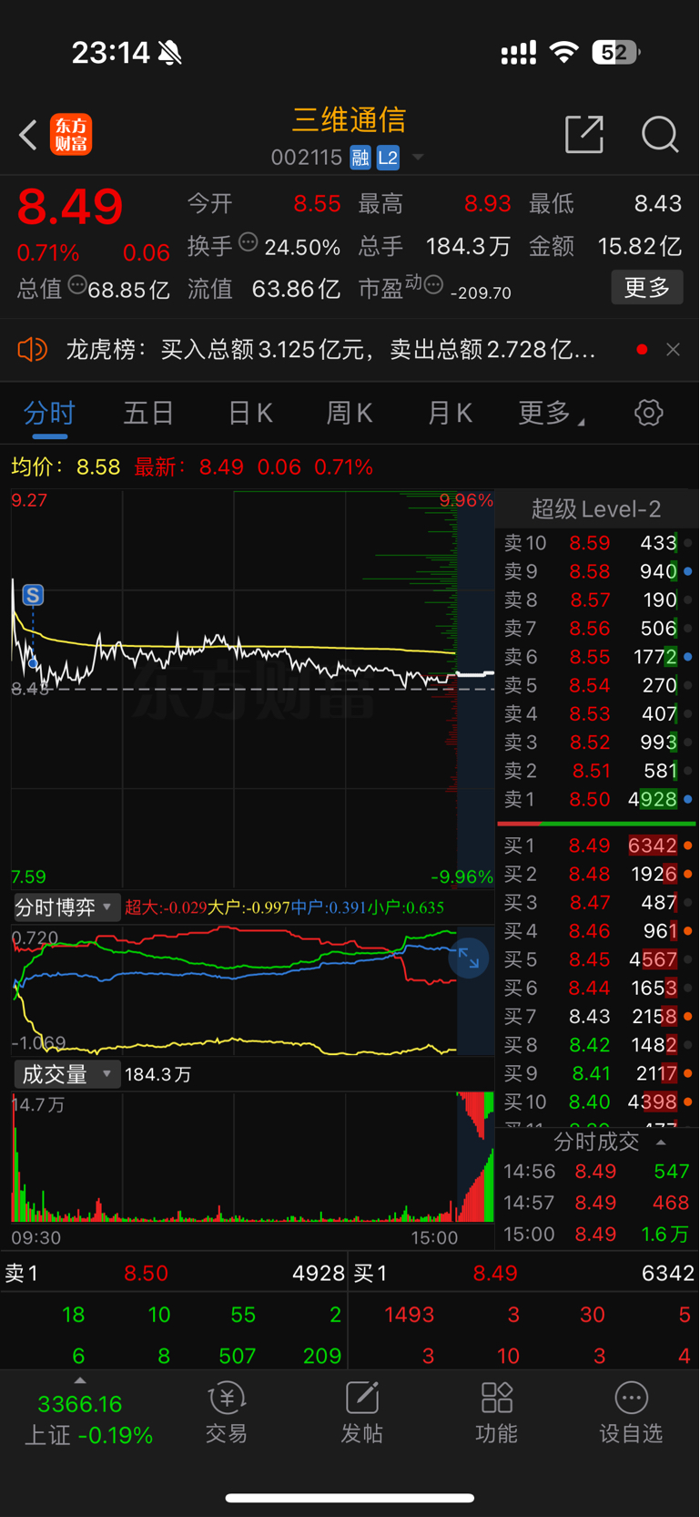
Task: Select the 买10 row at 8.40
Action: pyautogui.click(x=596, y=1102)
